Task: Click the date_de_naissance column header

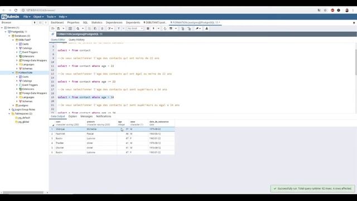Action: point(161,123)
